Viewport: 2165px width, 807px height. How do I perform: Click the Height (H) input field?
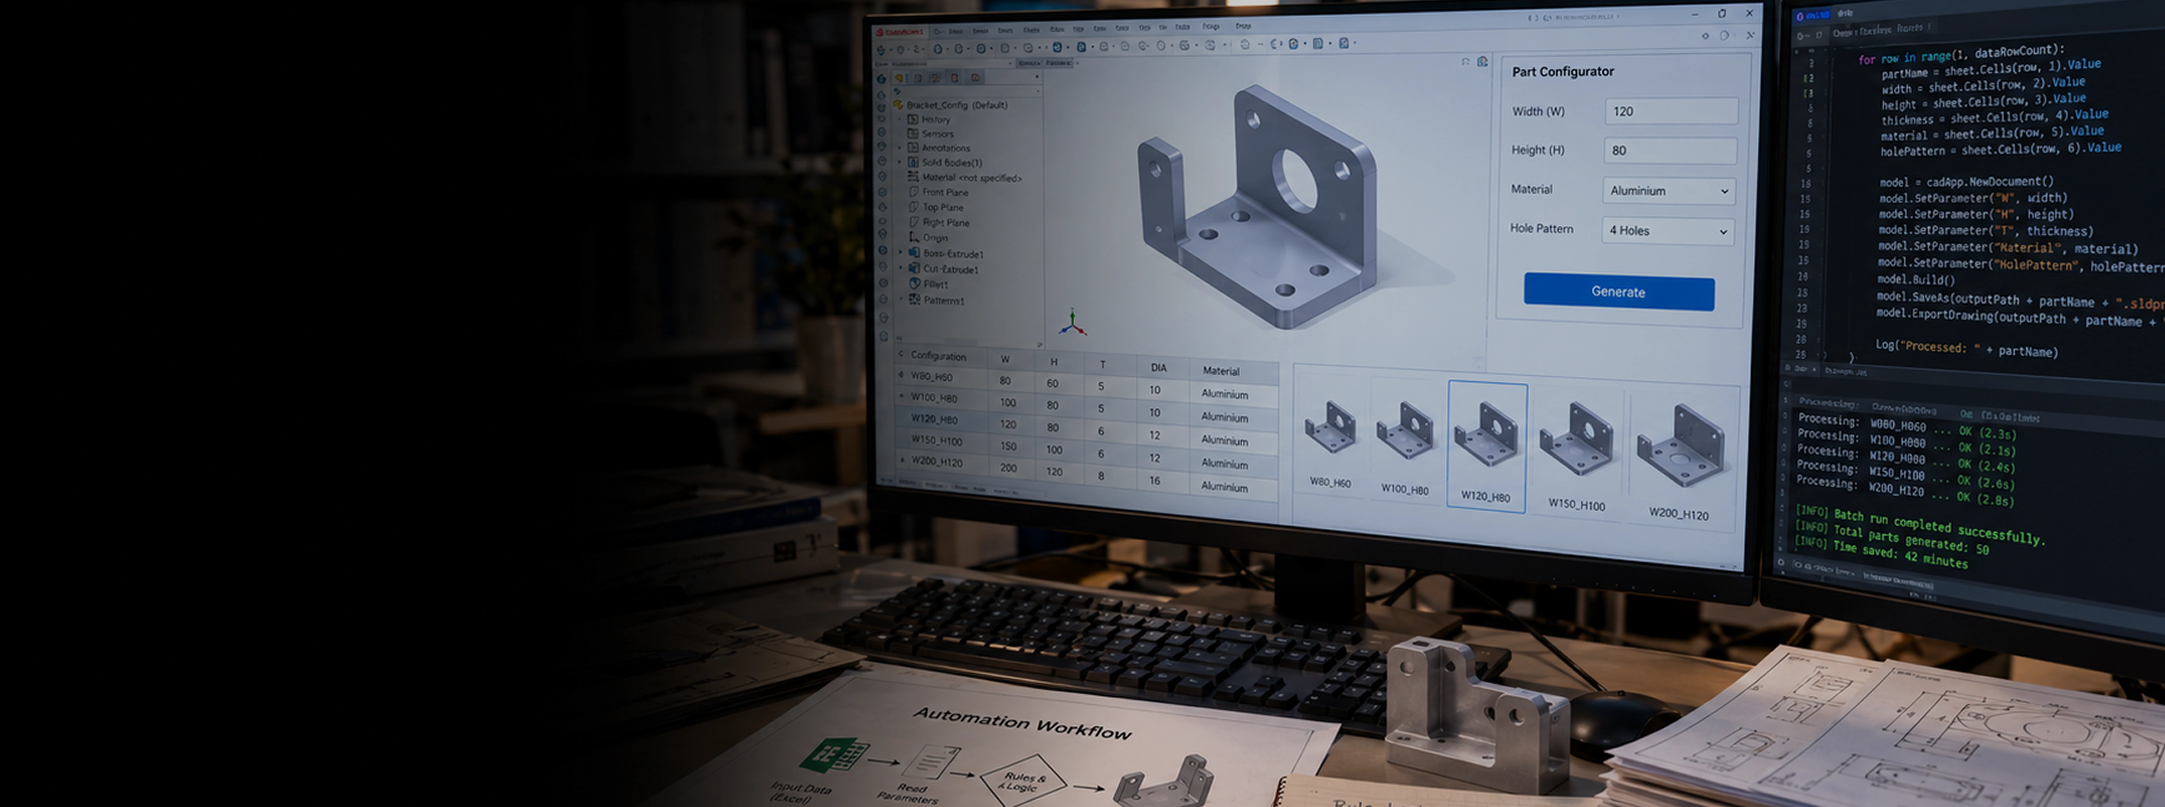(x=1670, y=150)
